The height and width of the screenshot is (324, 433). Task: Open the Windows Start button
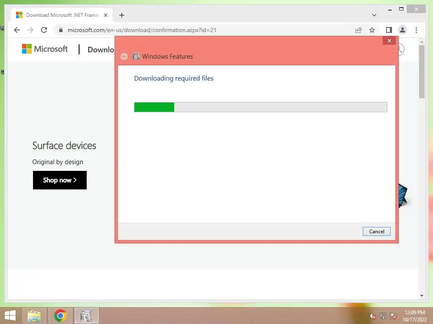tap(10, 316)
